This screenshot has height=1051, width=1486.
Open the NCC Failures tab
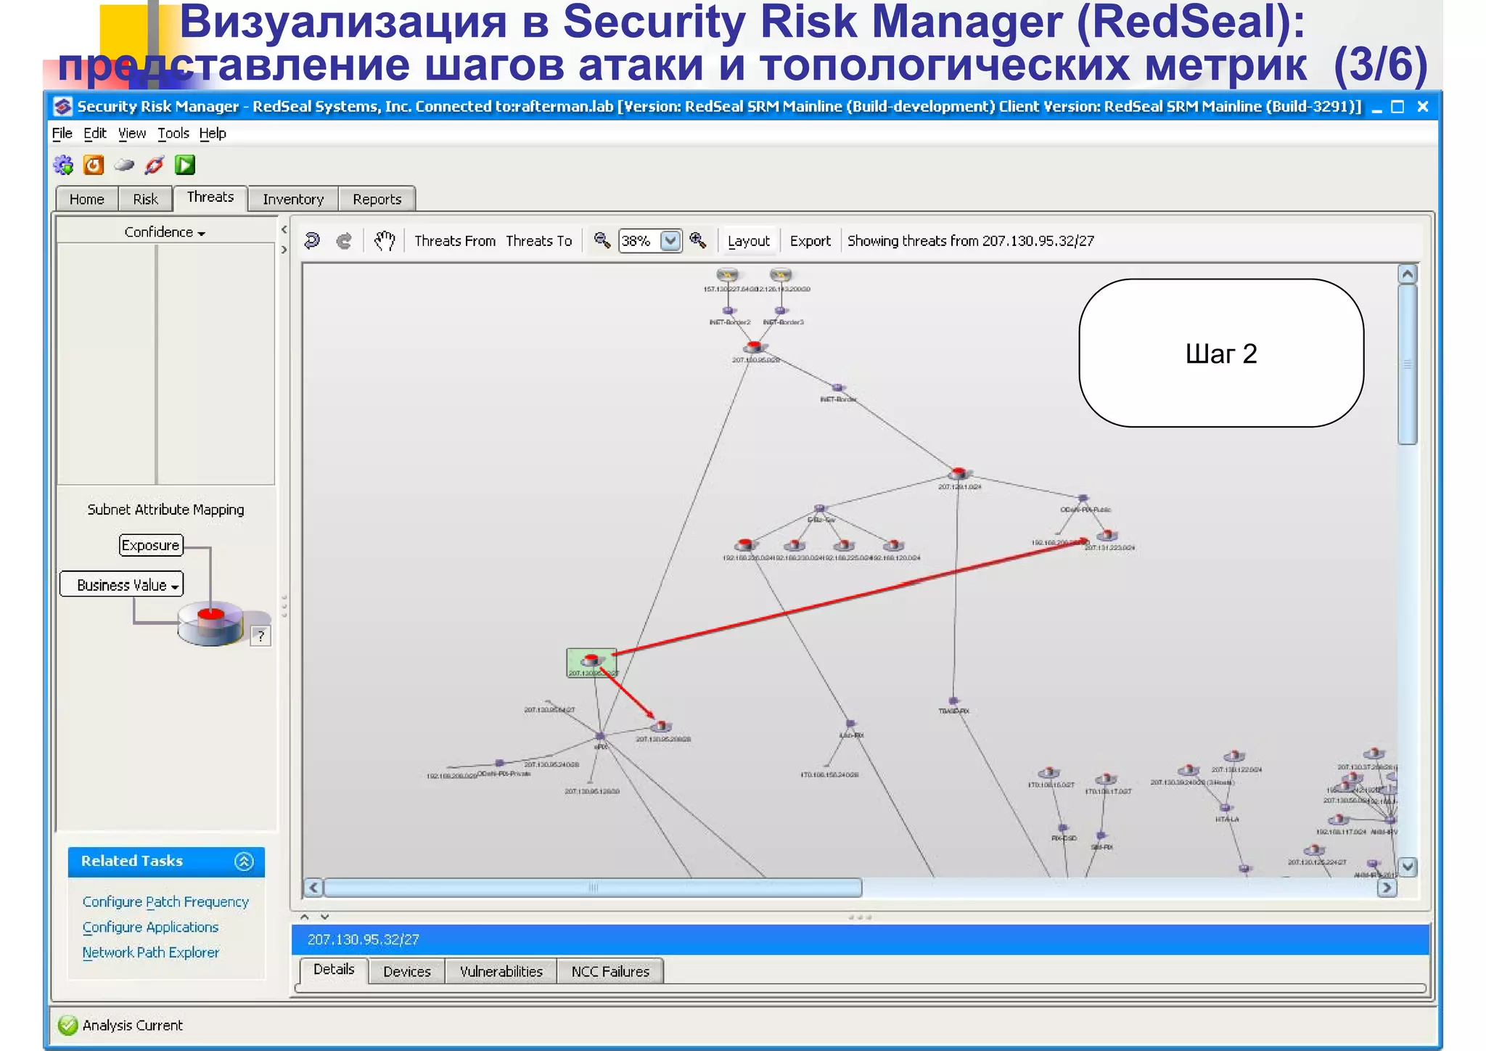610,971
